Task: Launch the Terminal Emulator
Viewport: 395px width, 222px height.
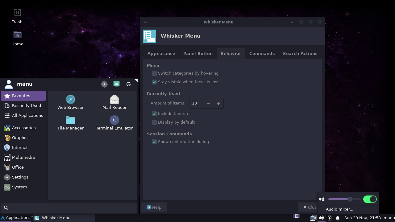Action: 114,123
